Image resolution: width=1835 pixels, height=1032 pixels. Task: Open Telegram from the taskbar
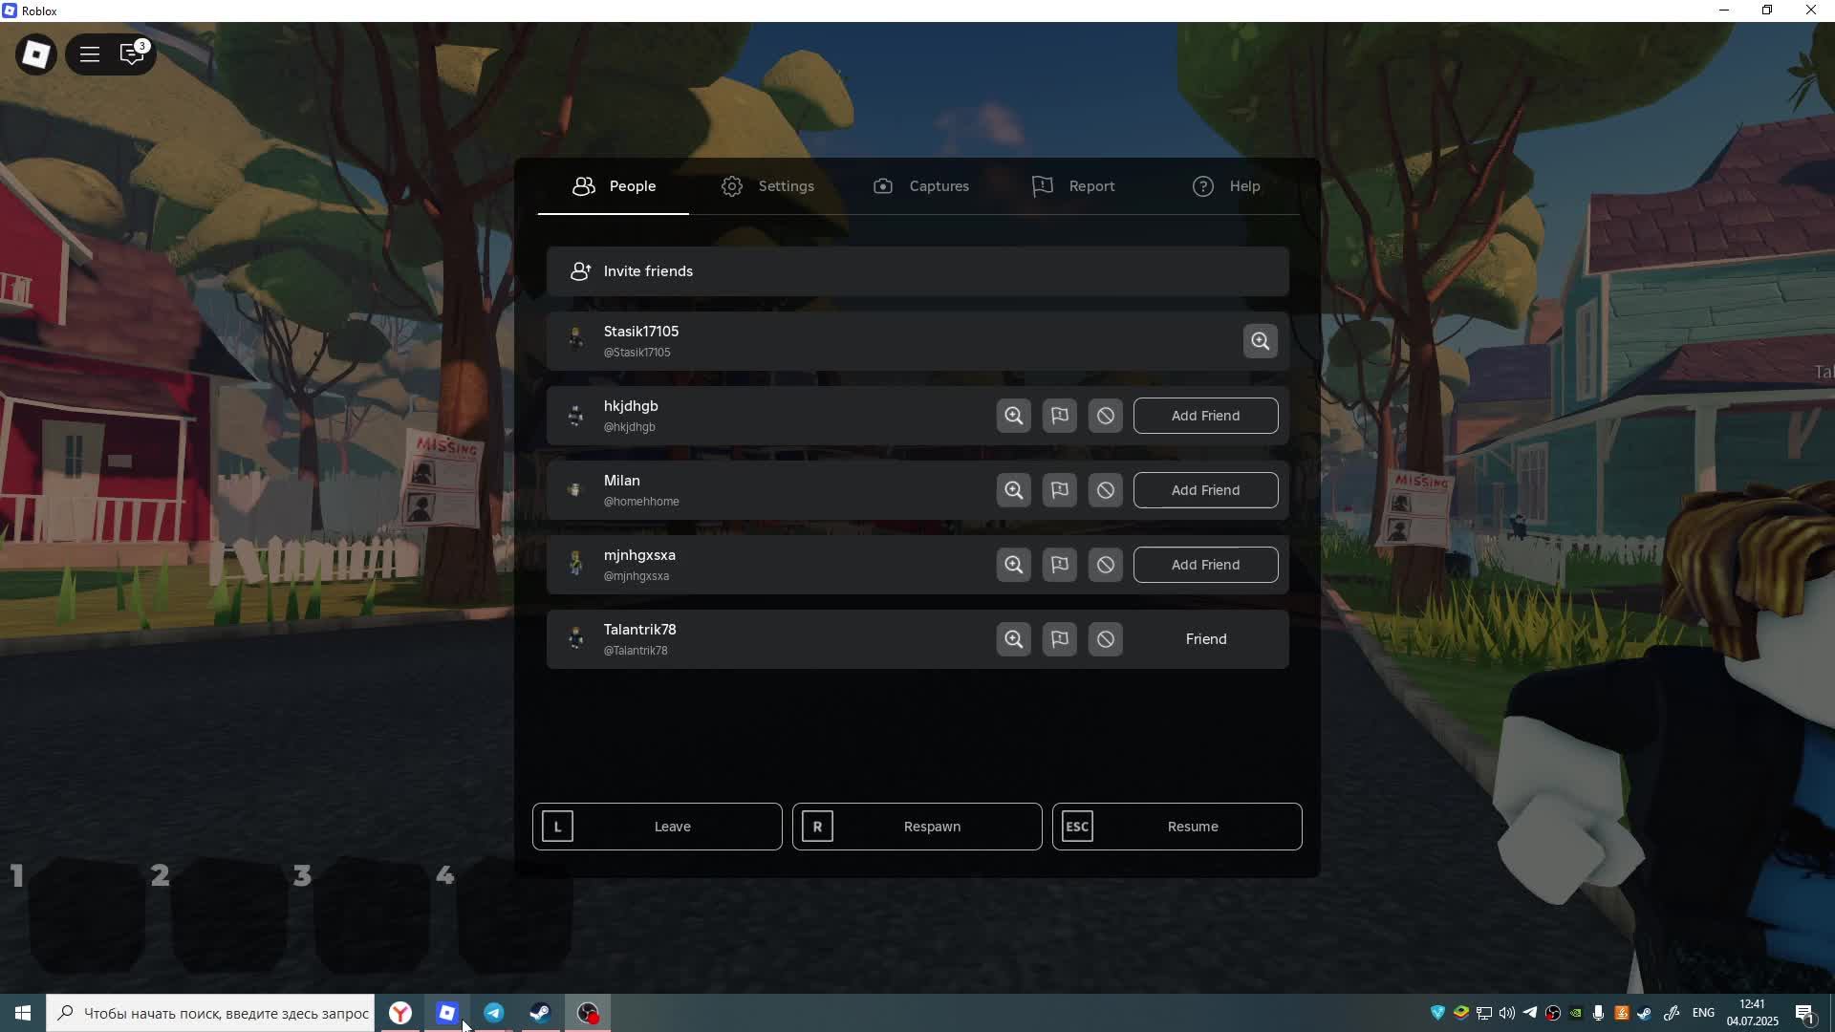(494, 1013)
